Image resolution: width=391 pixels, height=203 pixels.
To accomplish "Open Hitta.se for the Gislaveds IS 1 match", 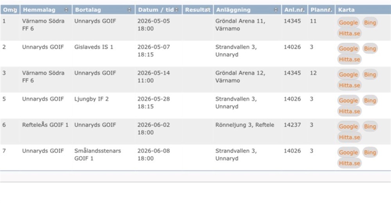I will point(350,59).
